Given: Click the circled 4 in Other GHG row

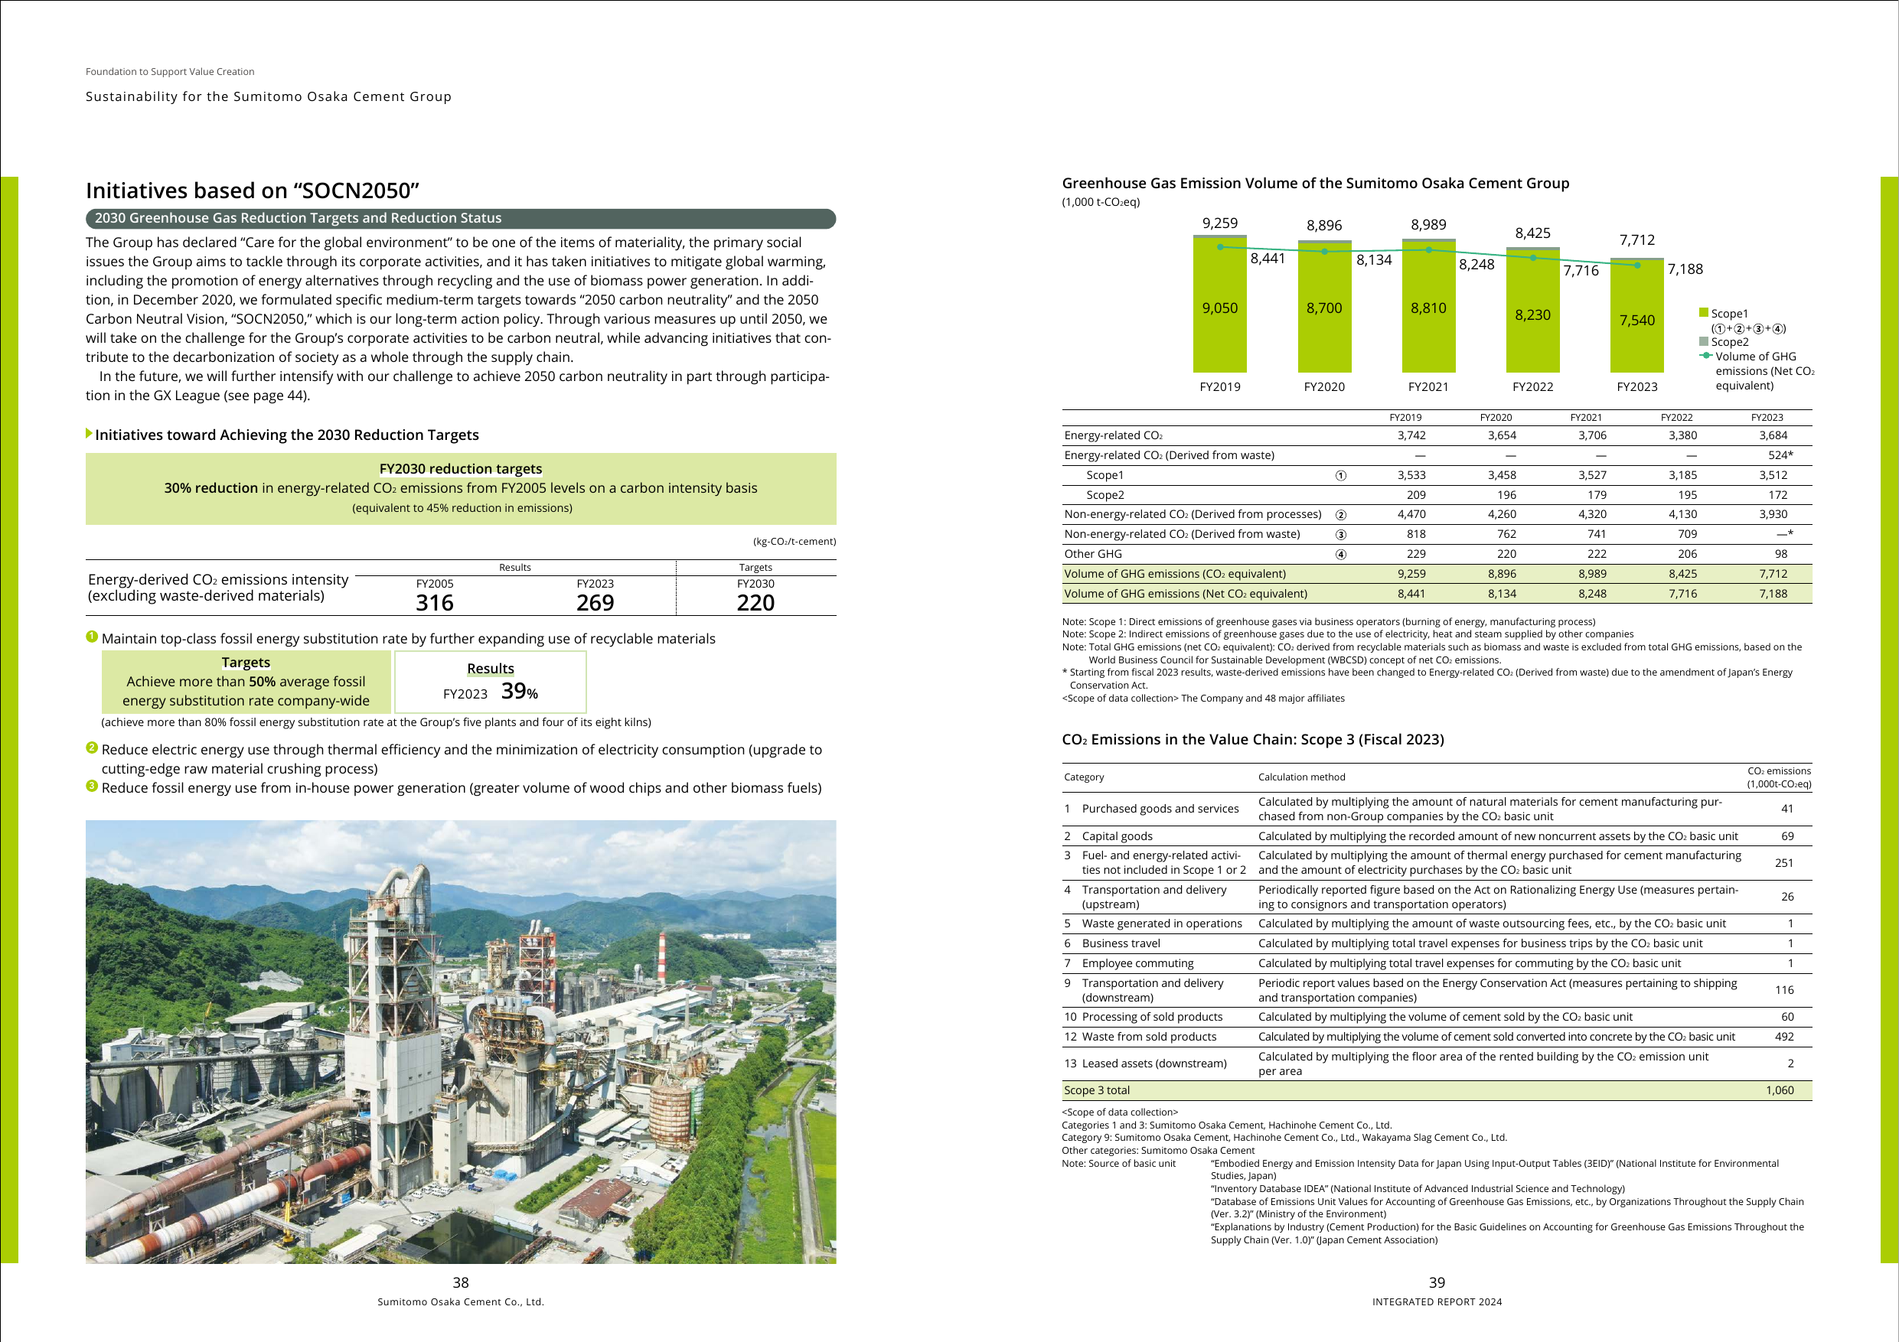Looking at the screenshot, I should 1341,554.
